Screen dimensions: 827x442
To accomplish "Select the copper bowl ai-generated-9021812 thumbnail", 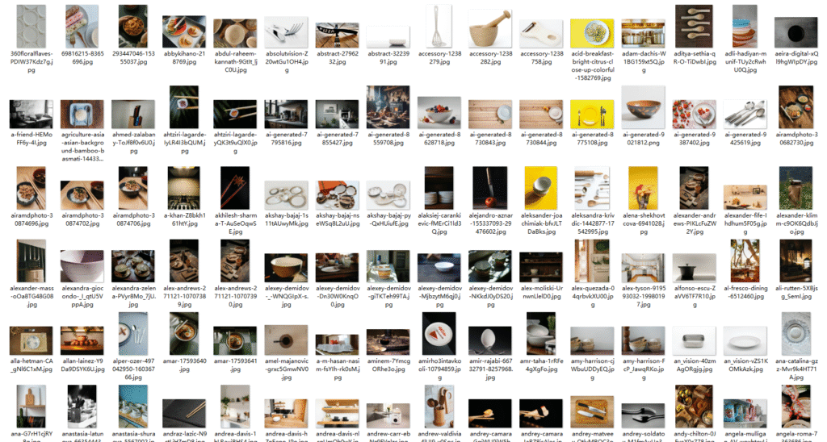I will click(644, 107).
